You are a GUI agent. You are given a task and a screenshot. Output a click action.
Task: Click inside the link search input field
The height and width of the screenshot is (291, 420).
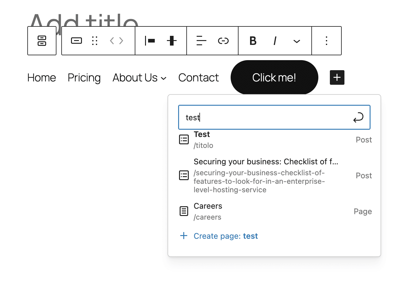(258, 117)
